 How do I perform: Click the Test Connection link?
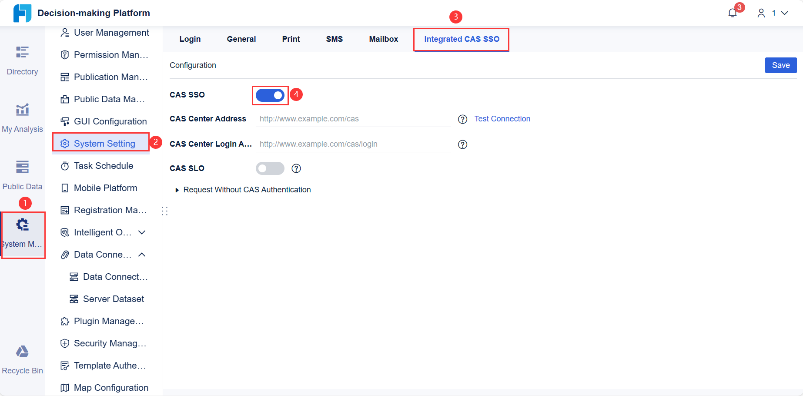pyautogui.click(x=502, y=118)
